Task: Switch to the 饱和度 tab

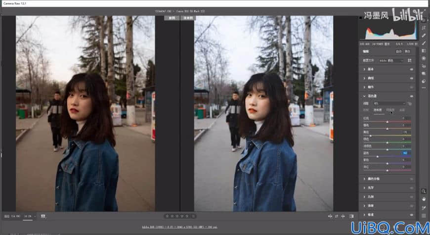Action: tap(378, 110)
